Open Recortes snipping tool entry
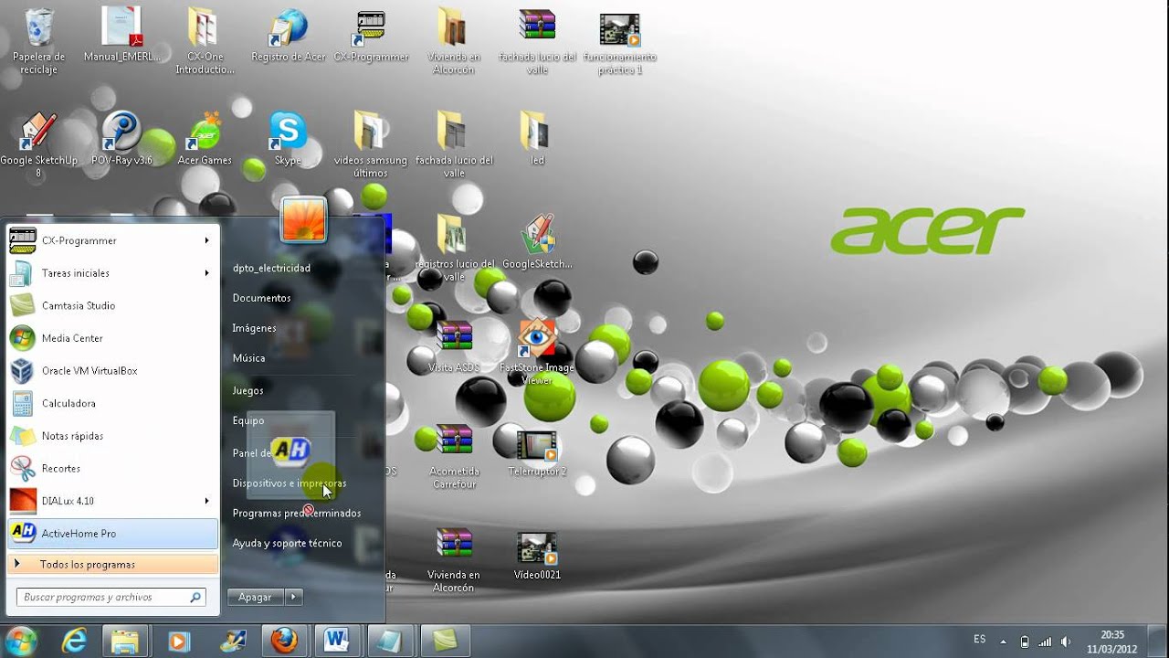Screen dimensions: 1169x658 pos(113,468)
